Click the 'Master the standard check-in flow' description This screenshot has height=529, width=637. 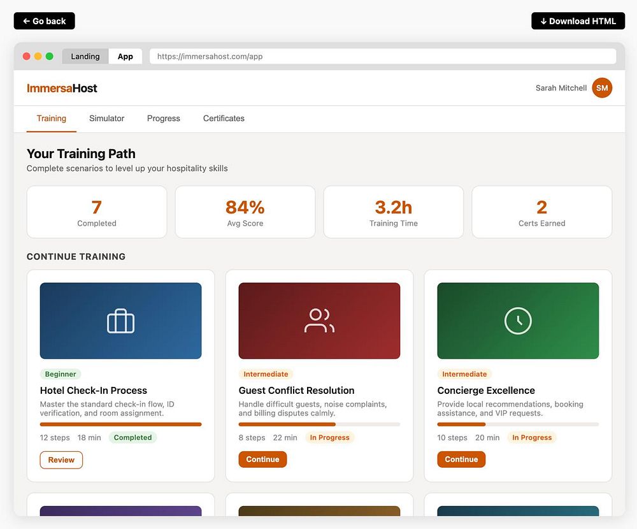pos(107,409)
